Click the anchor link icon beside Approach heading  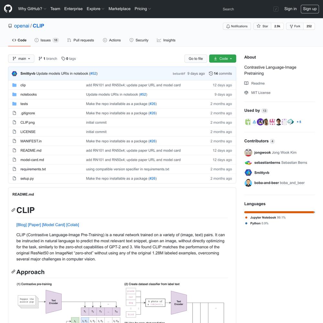[13, 272]
